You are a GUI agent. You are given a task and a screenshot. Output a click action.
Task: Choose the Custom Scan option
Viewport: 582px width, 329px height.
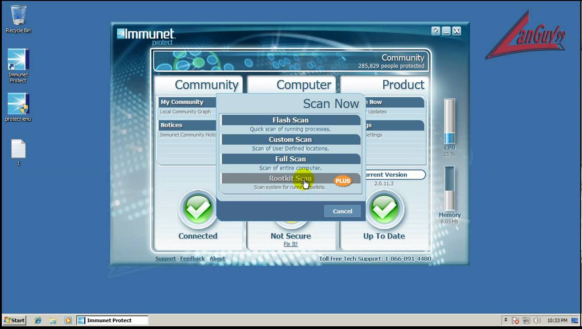pos(291,140)
